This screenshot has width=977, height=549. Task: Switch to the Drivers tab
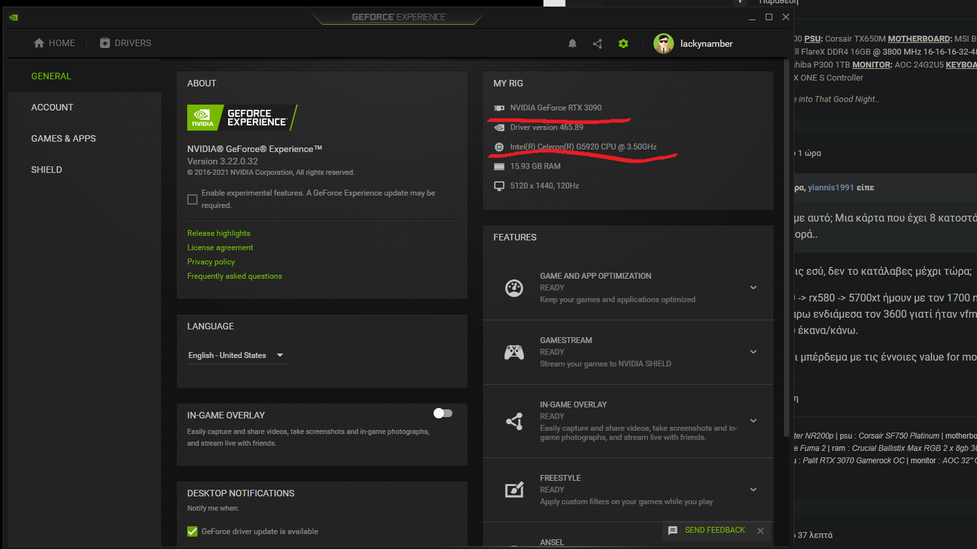(125, 43)
